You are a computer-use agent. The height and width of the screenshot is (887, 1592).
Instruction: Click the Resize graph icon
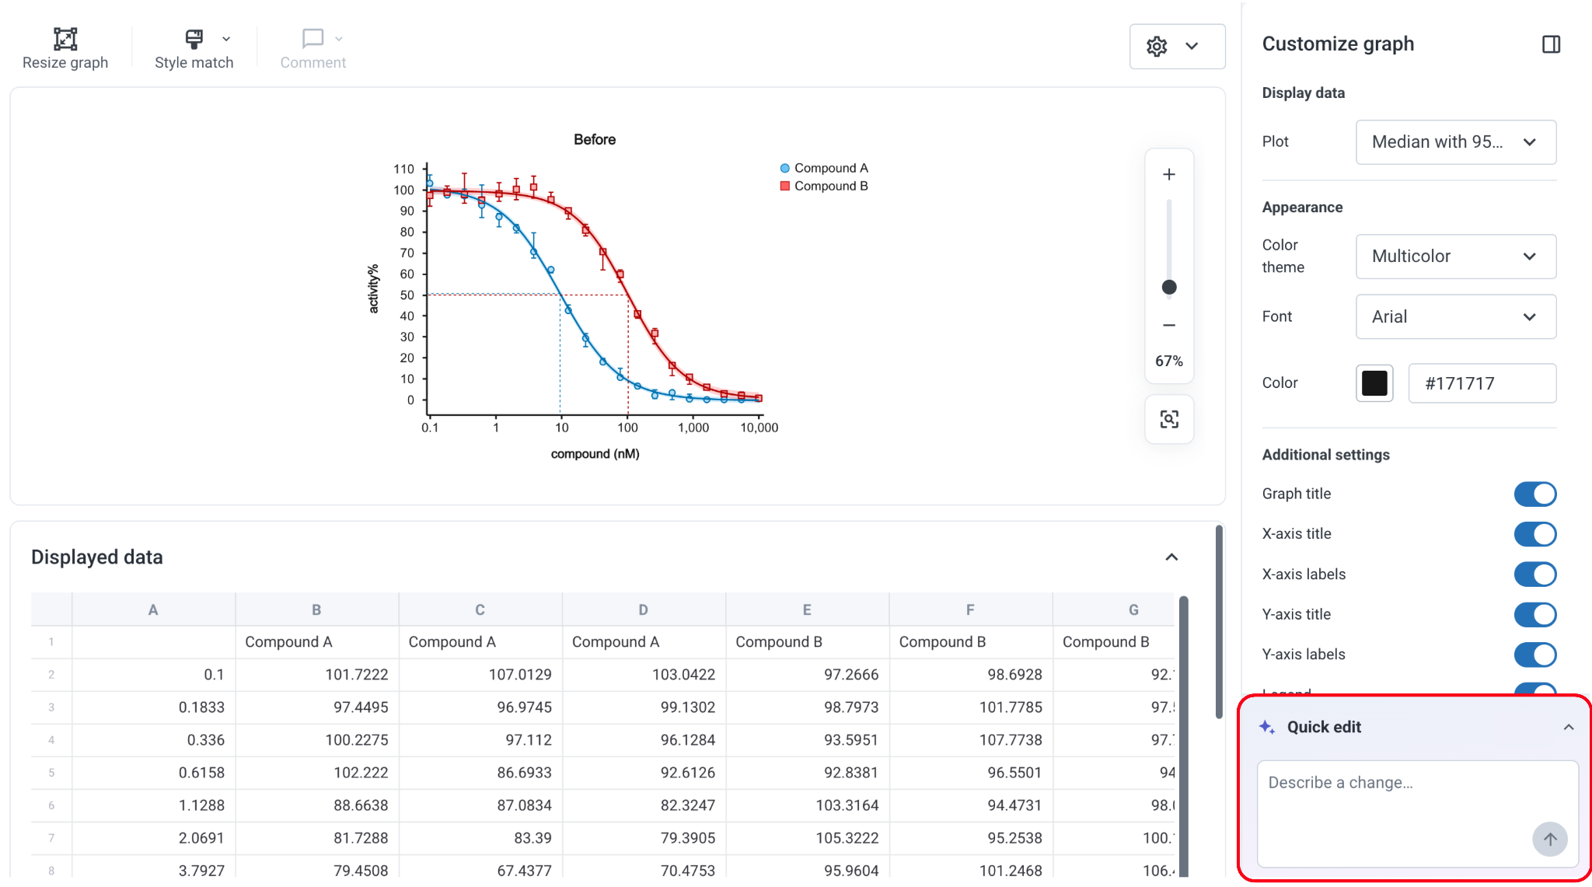coord(65,39)
